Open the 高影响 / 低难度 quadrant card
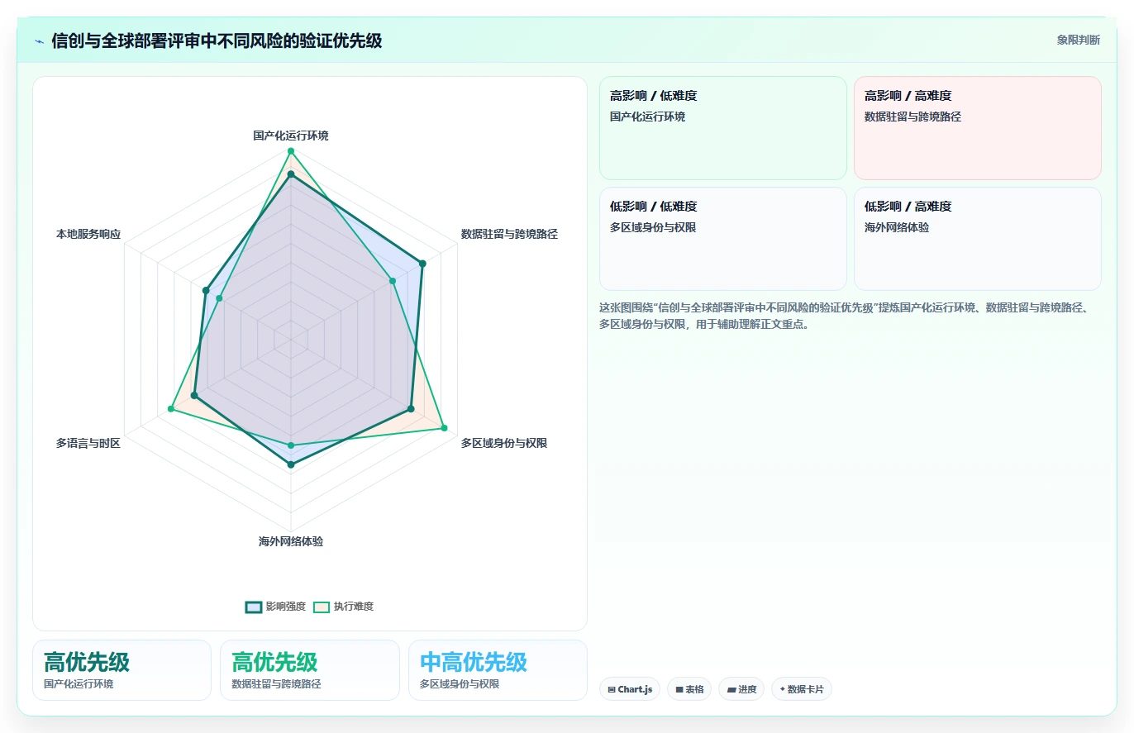Image resolution: width=1134 pixels, height=733 pixels. click(x=723, y=128)
